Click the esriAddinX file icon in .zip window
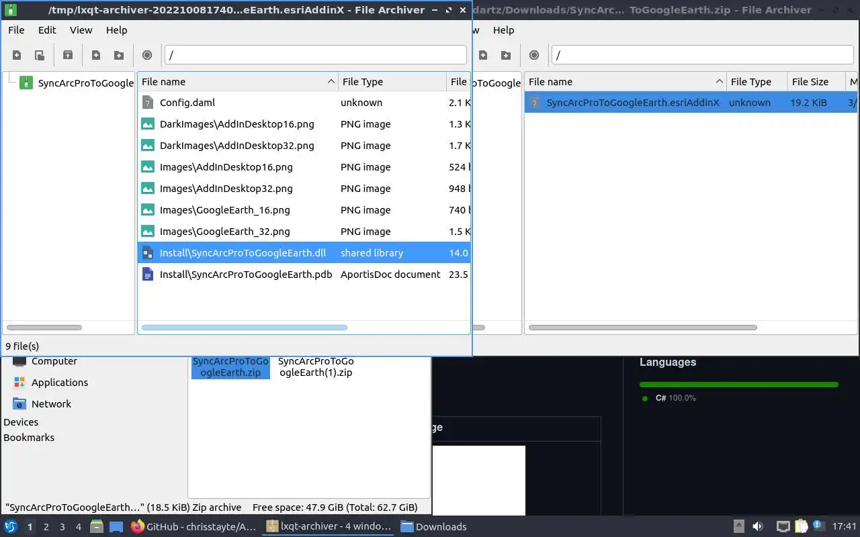Image resolution: width=860 pixels, height=537 pixels. pos(535,103)
